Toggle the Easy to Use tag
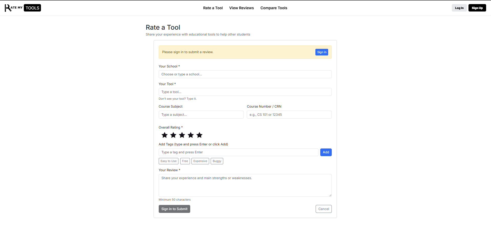The width and height of the screenshot is (491, 242). pos(168,161)
